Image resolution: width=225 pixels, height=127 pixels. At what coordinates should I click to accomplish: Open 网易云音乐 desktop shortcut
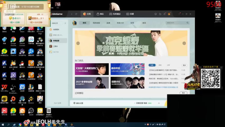[31, 29]
